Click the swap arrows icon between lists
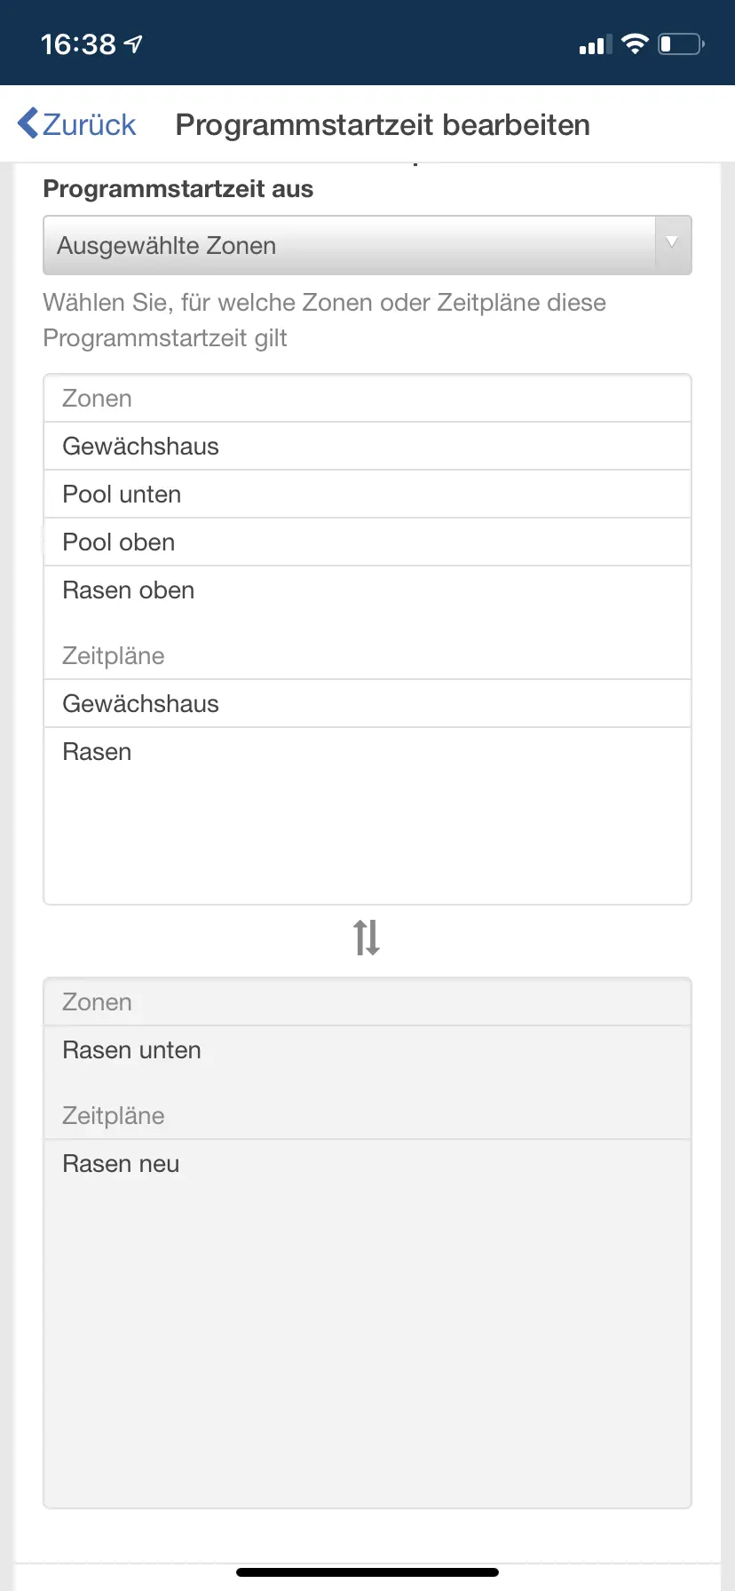 [x=367, y=938]
